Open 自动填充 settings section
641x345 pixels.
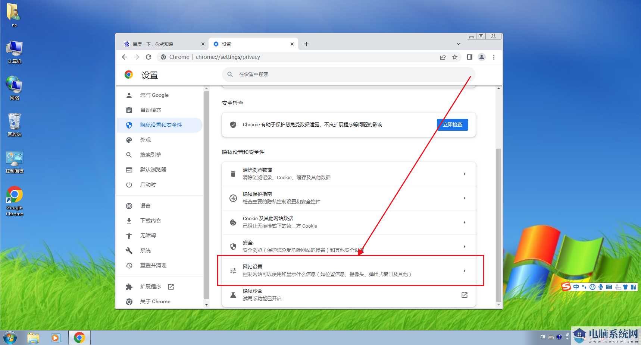tap(160, 110)
